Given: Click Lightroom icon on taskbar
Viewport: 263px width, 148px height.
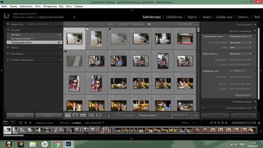Looking at the screenshot, I should point(68,144).
